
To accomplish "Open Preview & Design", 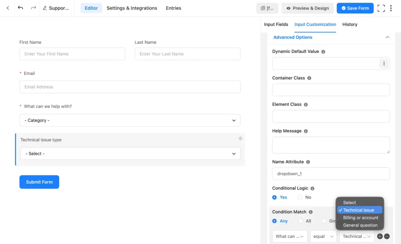I will (x=307, y=8).
